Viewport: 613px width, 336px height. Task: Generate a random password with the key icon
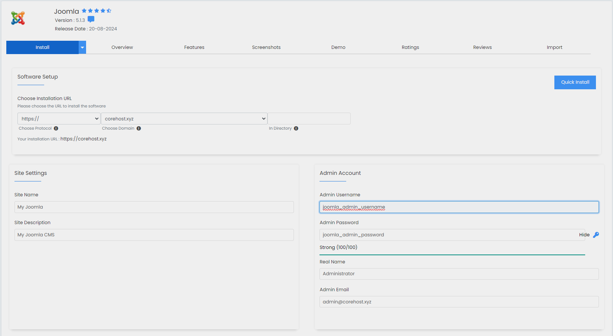[596, 235]
